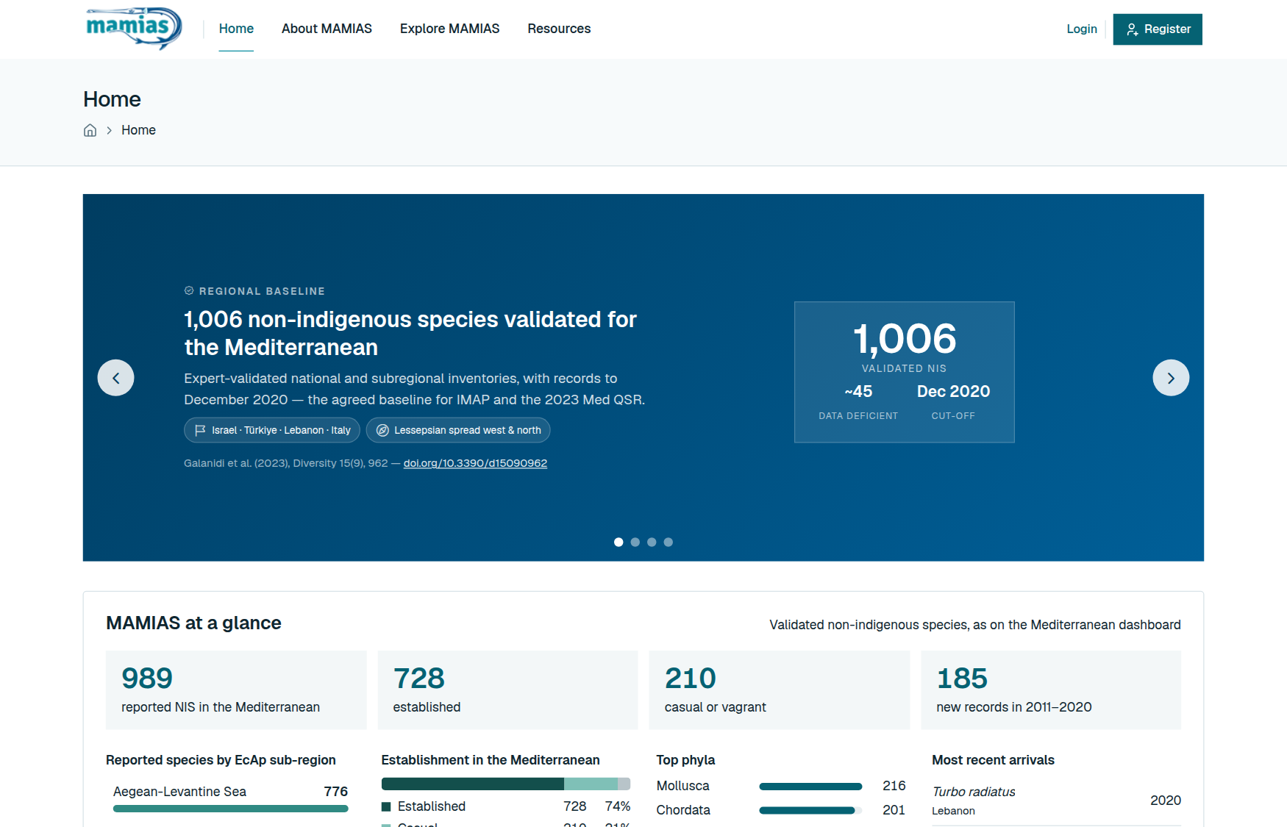Screen dimensions: 1287x827
Task: Click the Home breadcrumb text
Action: tap(138, 130)
